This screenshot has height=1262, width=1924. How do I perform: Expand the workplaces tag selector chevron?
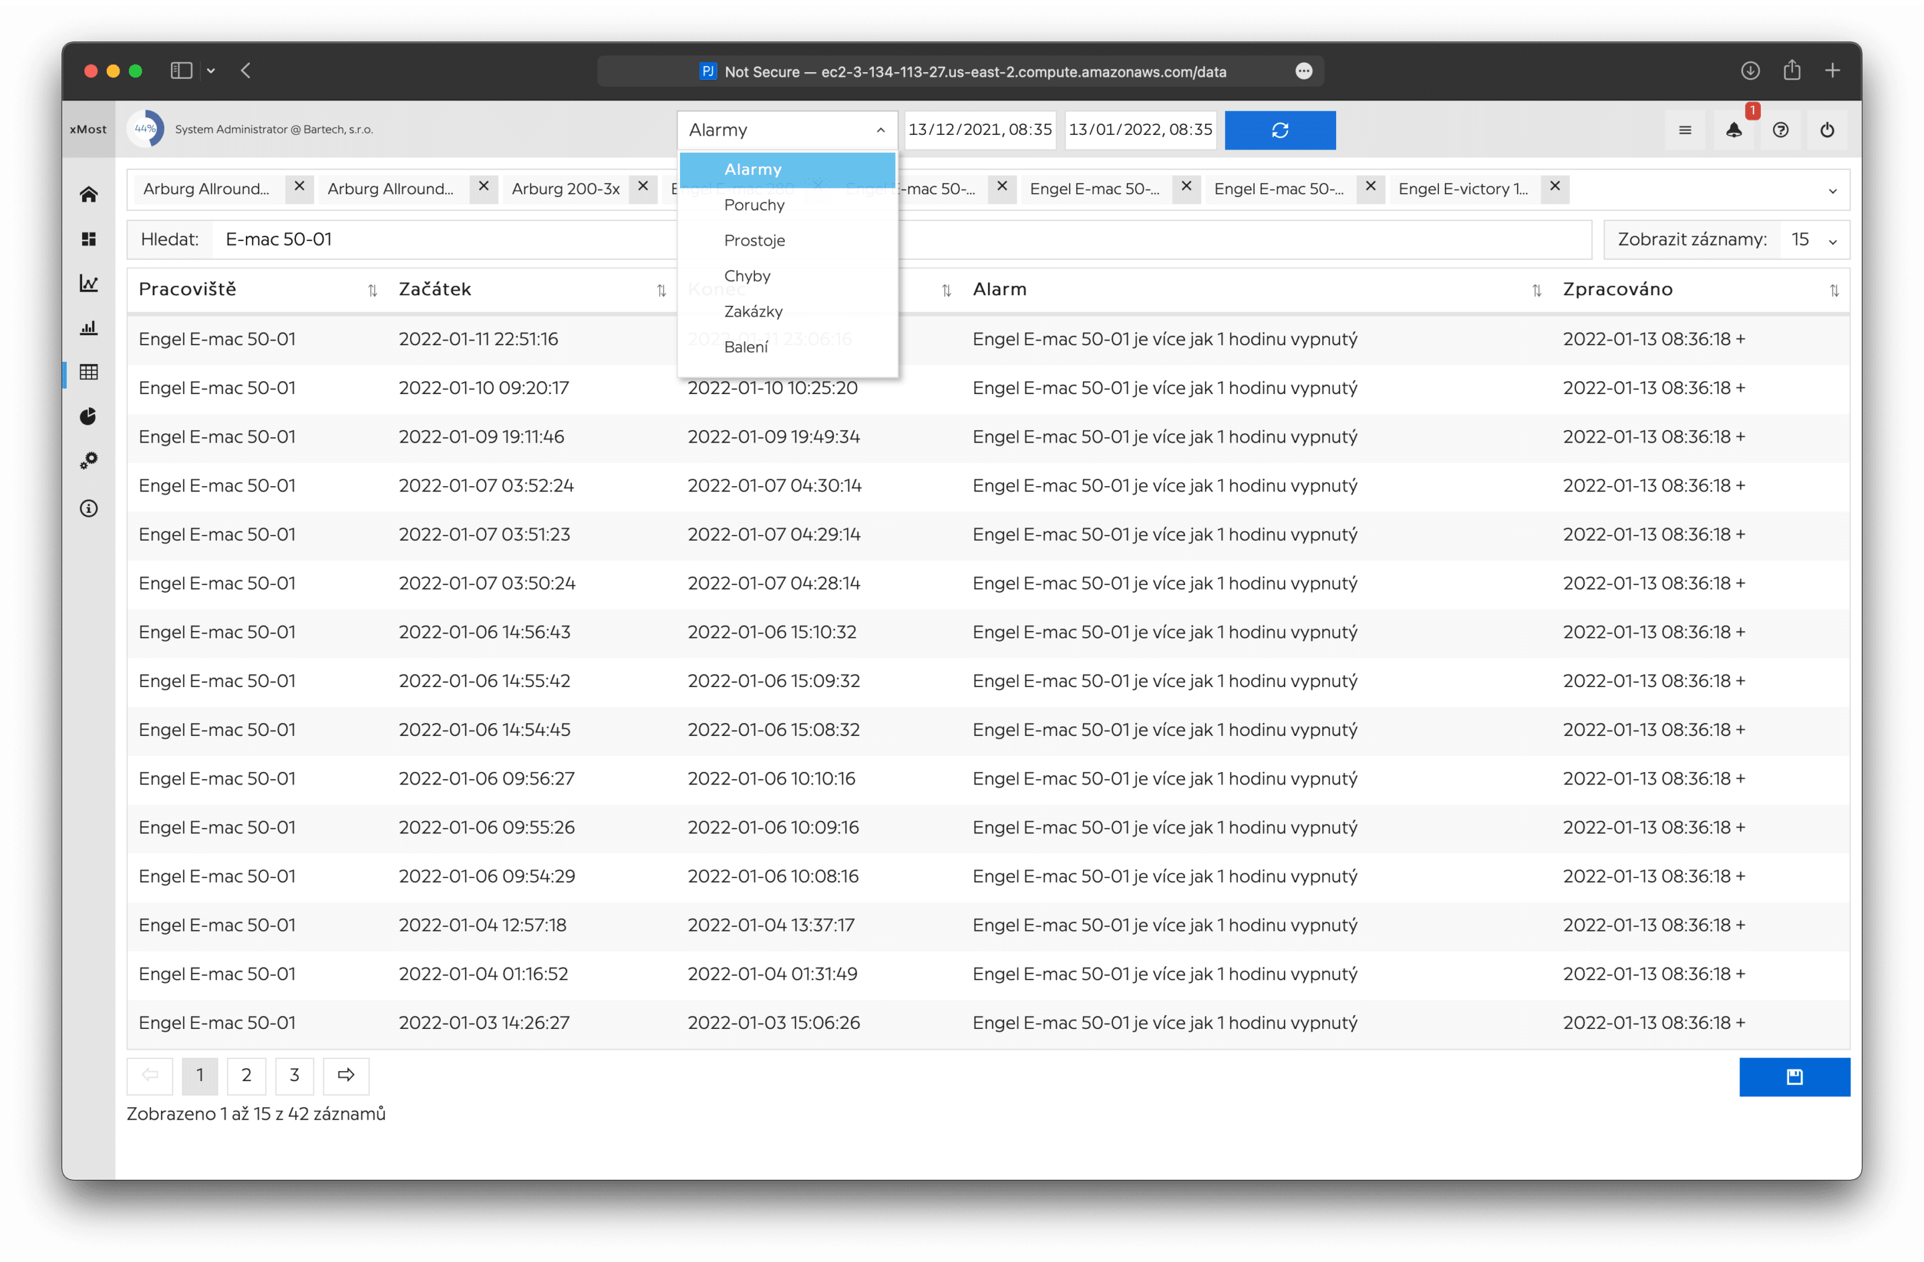1832,191
